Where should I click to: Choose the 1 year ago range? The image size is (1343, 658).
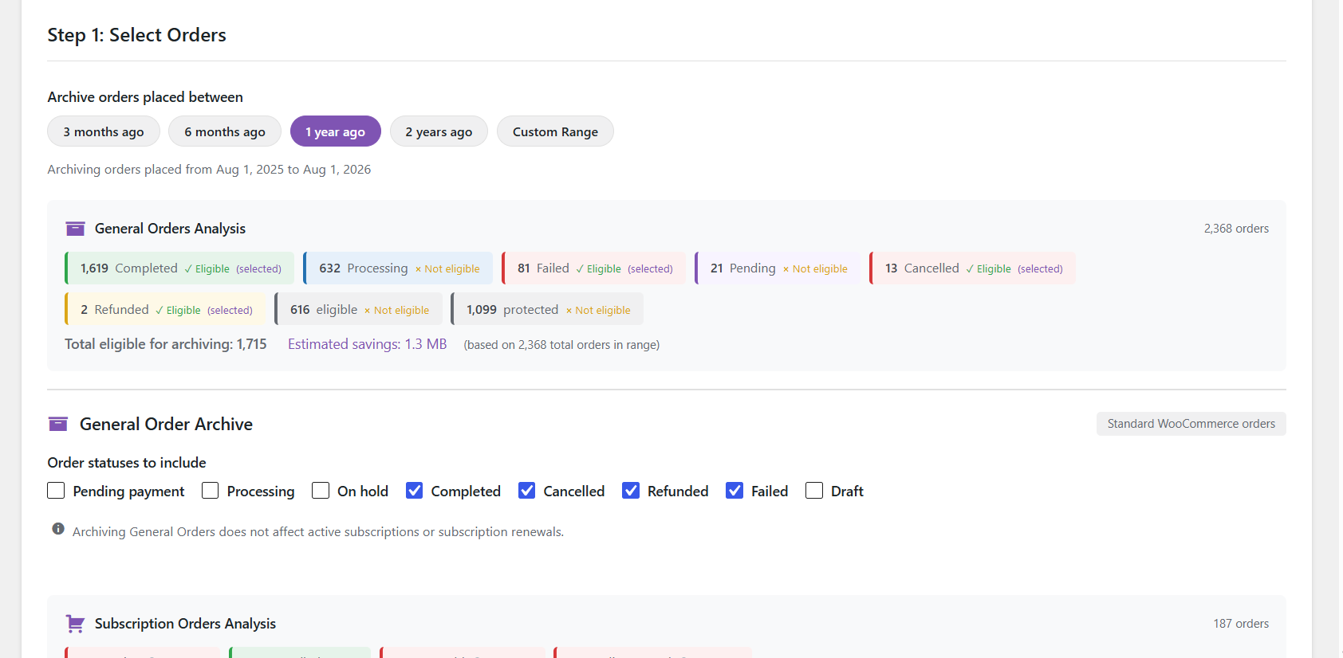[336, 131]
